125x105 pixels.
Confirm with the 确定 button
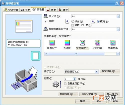click(x=82, y=101)
